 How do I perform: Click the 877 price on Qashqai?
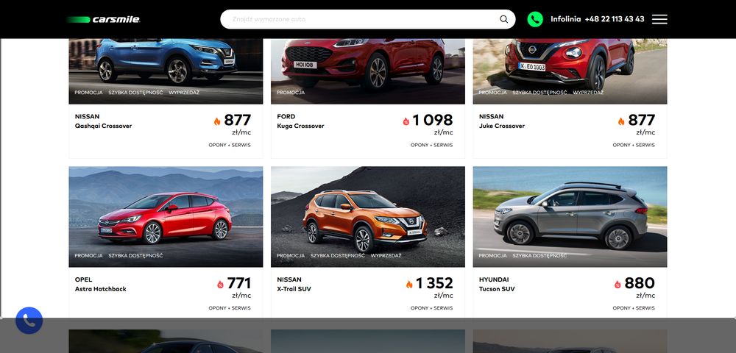tap(238, 121)
